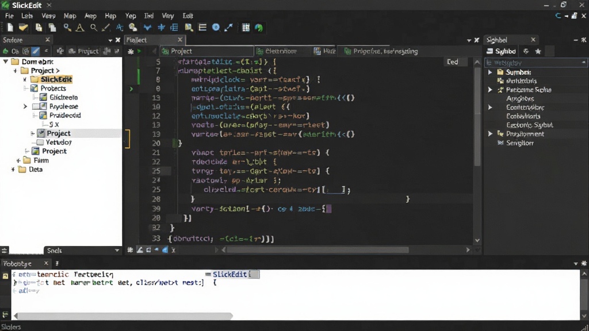Click the blue cross-arrows toolbar icon
Screen dimensions: 589x331
coord(161,28)
